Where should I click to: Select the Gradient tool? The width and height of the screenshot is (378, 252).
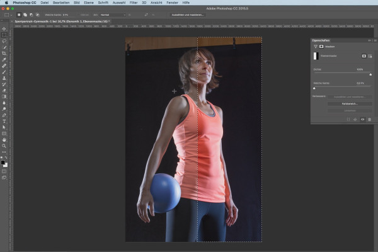click(x=4, y=96)
